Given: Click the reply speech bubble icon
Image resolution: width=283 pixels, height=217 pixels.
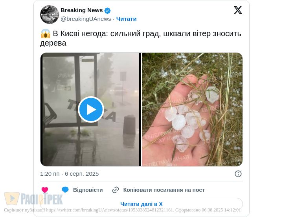Looking at the screenshot, I should click(65, 190).
